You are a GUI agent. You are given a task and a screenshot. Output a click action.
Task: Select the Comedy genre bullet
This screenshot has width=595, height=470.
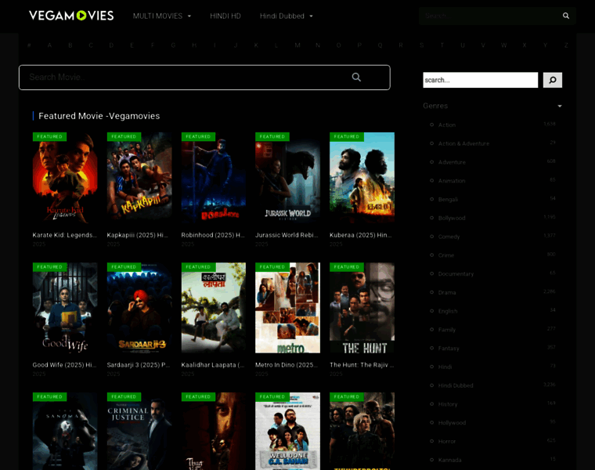pyautogui.click(x=432, y=236)
